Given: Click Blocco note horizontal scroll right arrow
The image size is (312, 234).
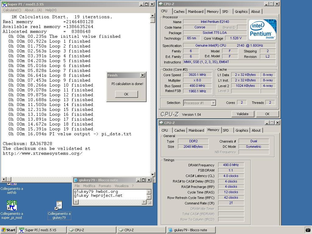Looking at the screenshot, I should click(x=144, y=202).
